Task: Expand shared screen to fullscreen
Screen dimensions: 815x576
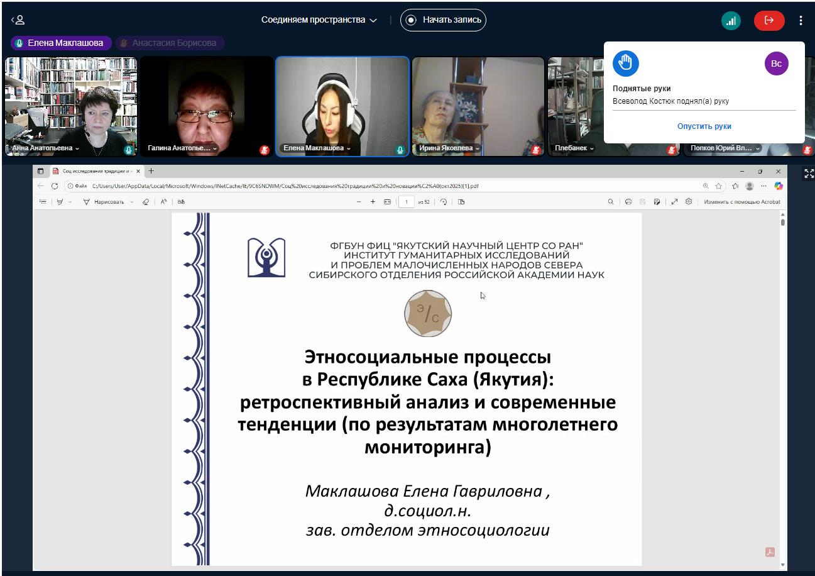Action: (x=809, y=174)
